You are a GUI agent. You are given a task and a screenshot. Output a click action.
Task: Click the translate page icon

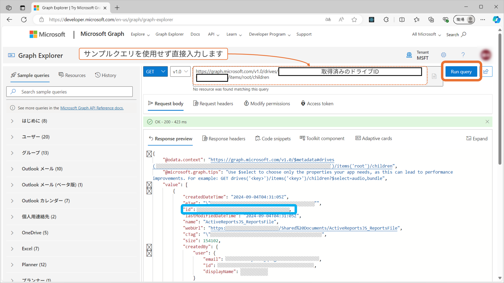(328, 20)
